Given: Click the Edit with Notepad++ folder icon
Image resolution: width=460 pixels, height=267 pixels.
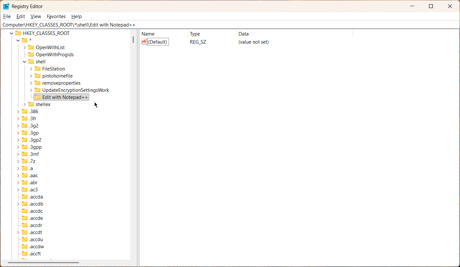Looking at the screenshot, I should (37, 97).
